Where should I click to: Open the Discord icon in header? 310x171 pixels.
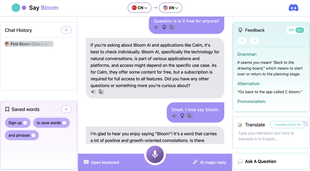(x=293, y=8)
